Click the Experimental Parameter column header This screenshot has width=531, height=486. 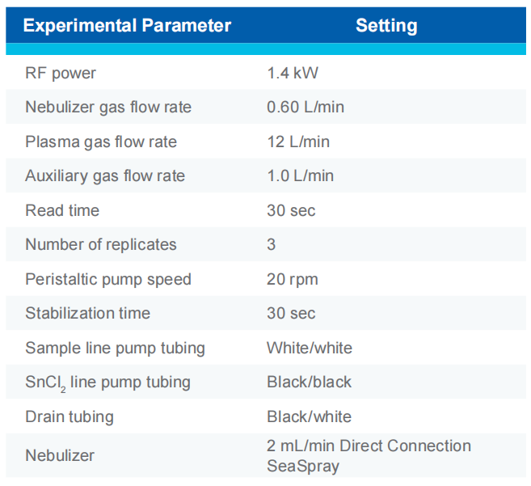(x=127, y=25)
